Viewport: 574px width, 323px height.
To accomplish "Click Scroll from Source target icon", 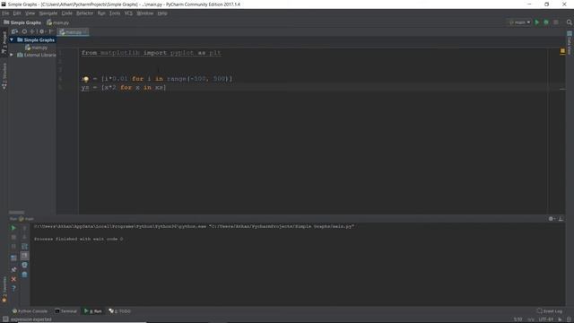I will coord(24,32).
